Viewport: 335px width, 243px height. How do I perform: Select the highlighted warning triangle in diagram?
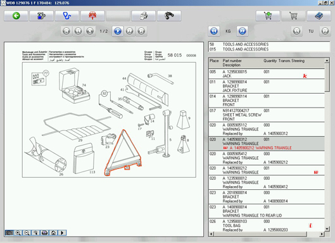(123, 153)
